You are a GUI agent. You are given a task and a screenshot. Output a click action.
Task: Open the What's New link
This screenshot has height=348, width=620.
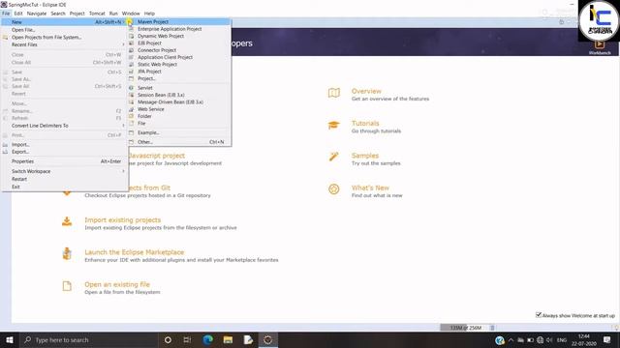click(370, 188)
